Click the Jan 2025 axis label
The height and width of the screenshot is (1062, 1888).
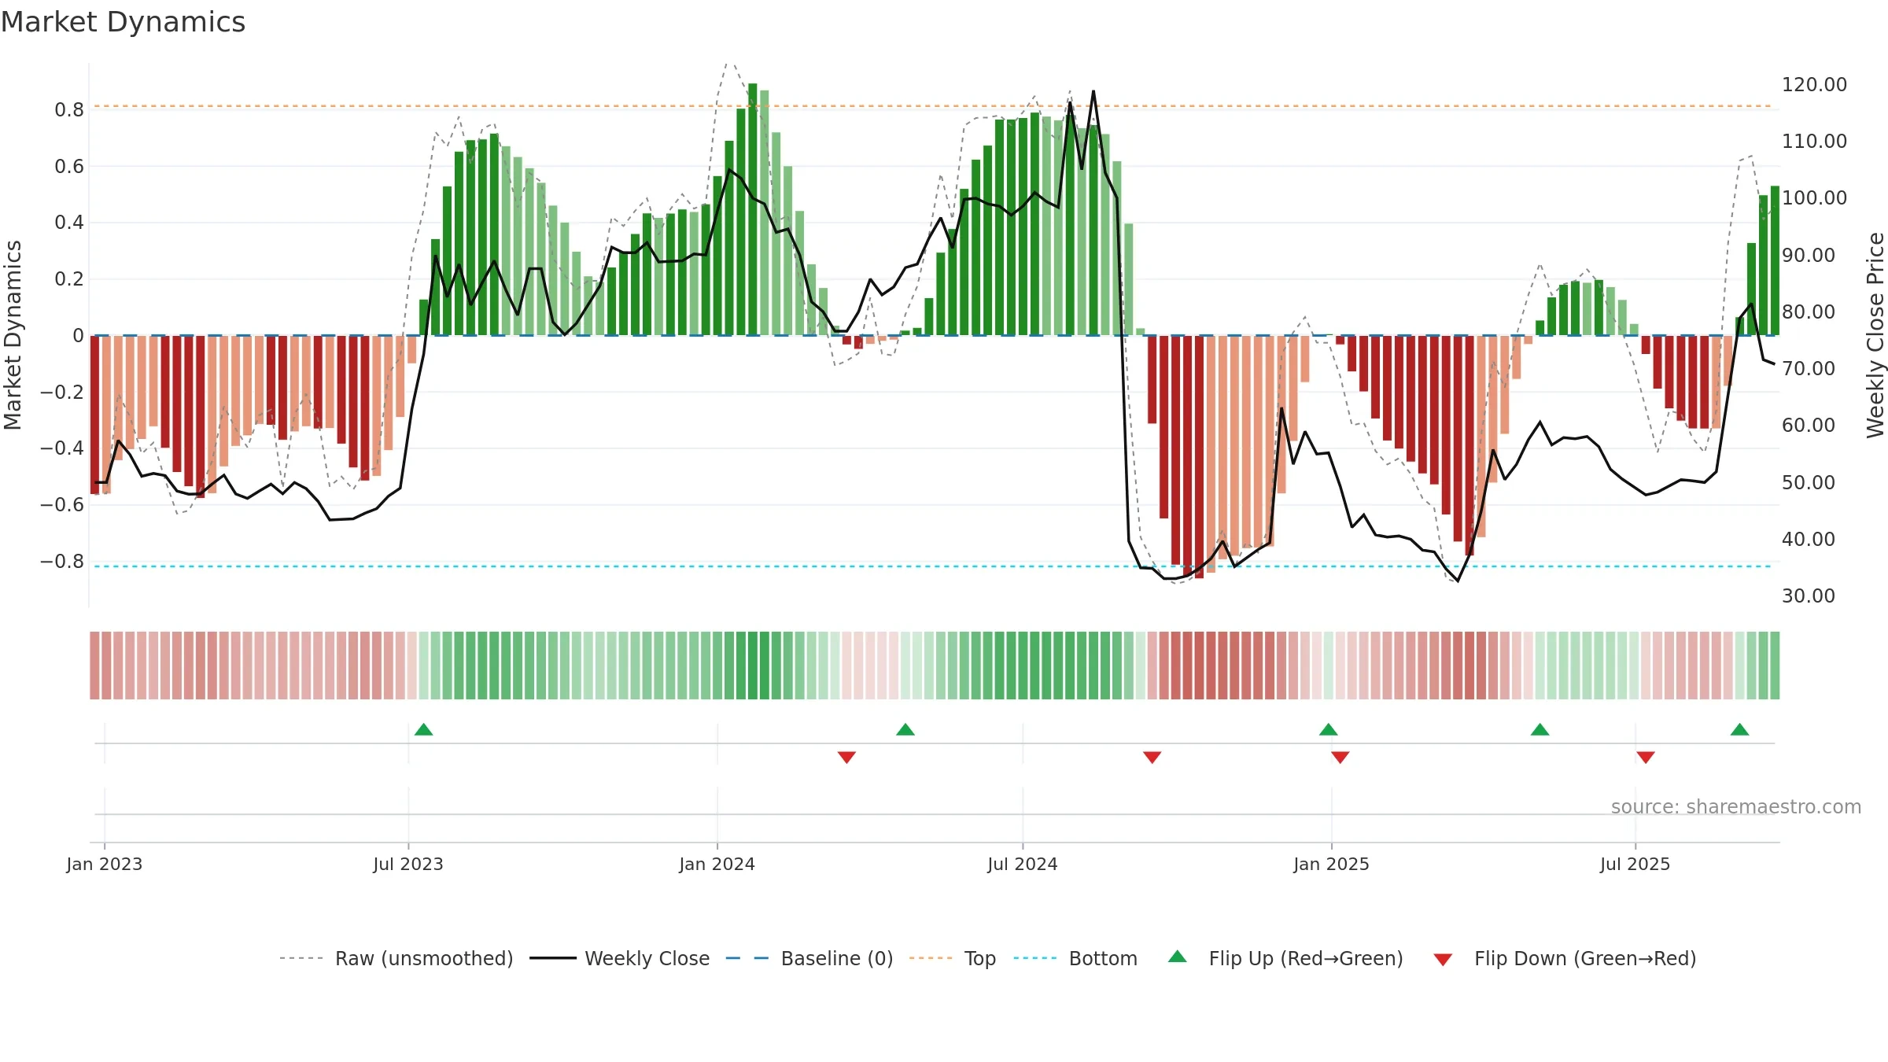(1332, 864)
